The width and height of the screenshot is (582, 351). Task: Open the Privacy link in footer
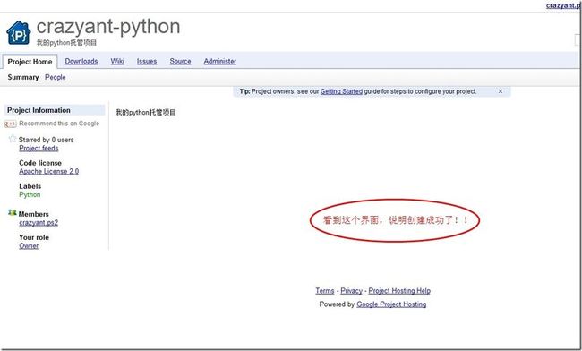(x=352, y=291)
